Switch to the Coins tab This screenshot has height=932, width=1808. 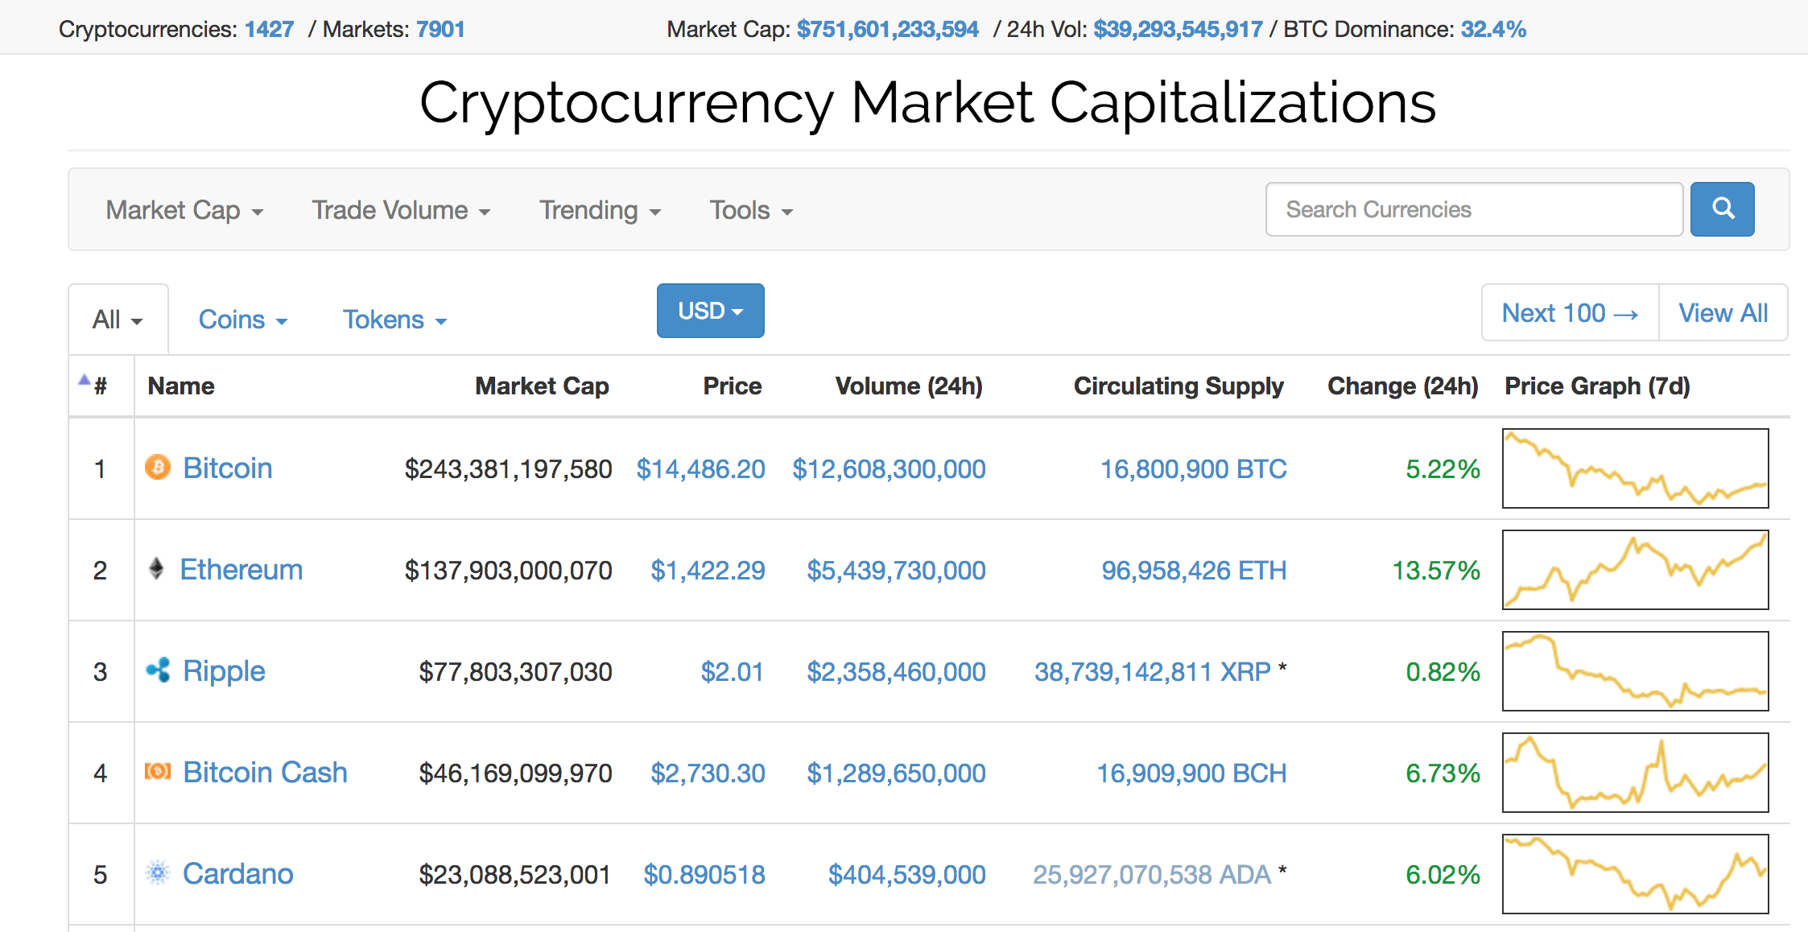click(x=243, y=320)
